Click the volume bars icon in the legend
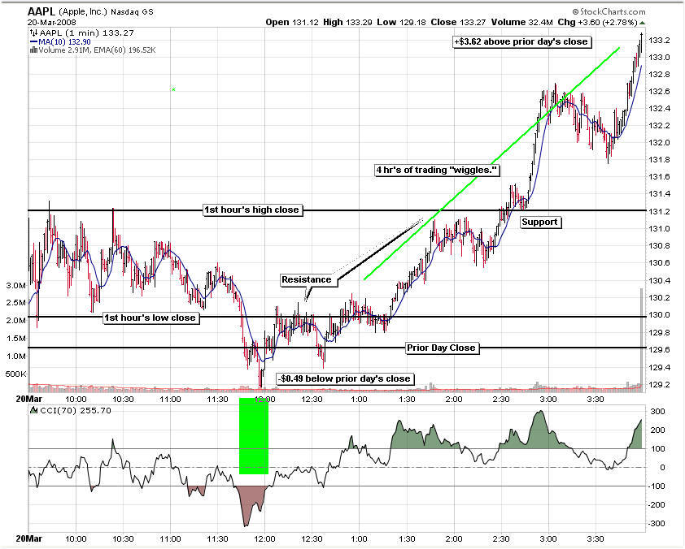This screenshot has height=549, width=685. [x=33, y=50]
